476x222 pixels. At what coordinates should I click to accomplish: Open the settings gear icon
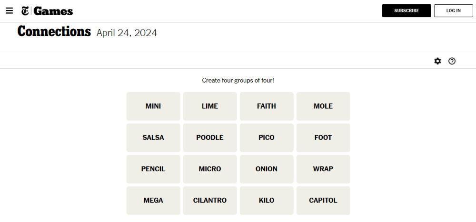coord(437,61)
